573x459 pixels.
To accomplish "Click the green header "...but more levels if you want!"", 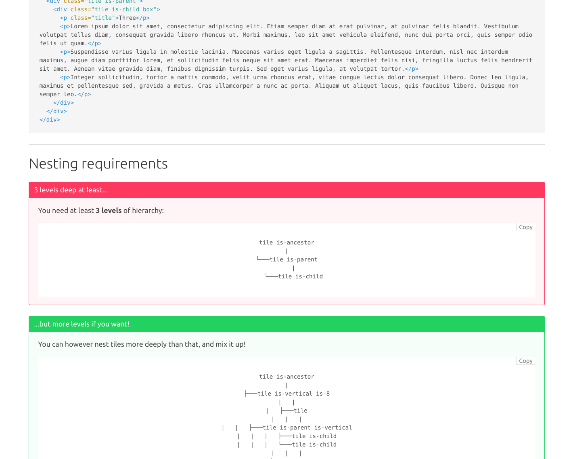I will (82, 324).
